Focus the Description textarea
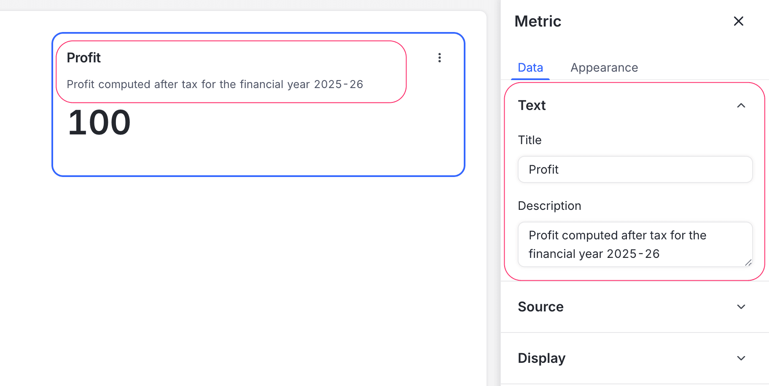This screenshot has height=386, width=769. [635, 244]
